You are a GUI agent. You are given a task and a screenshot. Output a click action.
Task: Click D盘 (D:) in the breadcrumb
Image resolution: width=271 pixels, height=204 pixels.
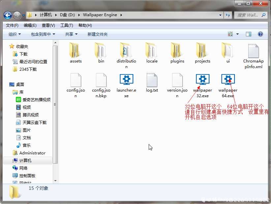pyautogui.click(x=67, y=15)
